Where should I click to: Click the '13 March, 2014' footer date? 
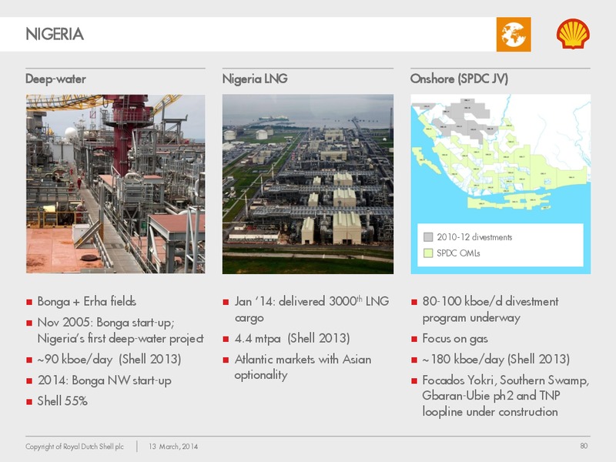[x=173, y=447]
